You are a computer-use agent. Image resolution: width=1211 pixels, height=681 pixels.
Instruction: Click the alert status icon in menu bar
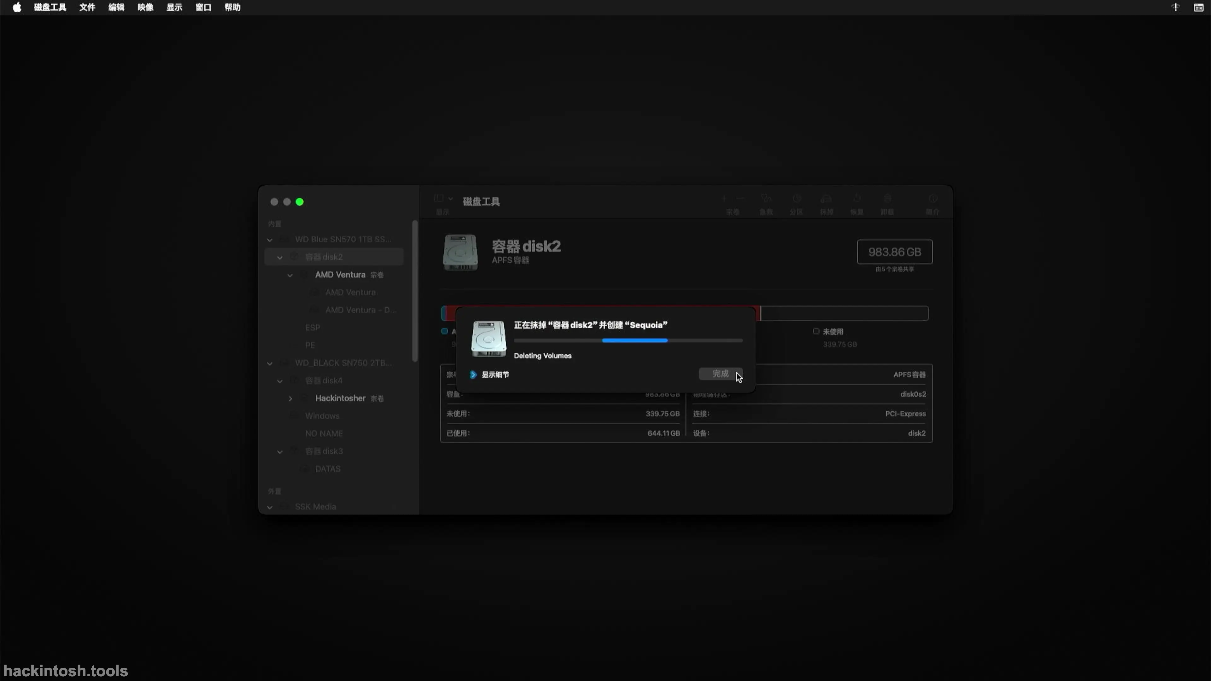(x=1175, y=7)
